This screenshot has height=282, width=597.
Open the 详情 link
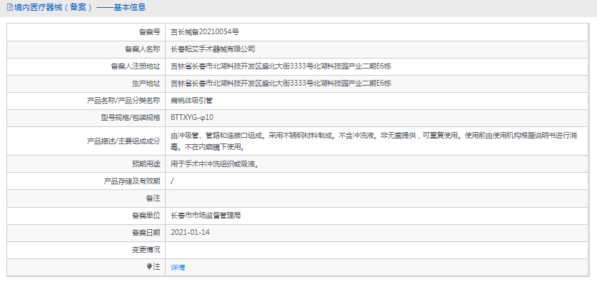pos(178,268)
